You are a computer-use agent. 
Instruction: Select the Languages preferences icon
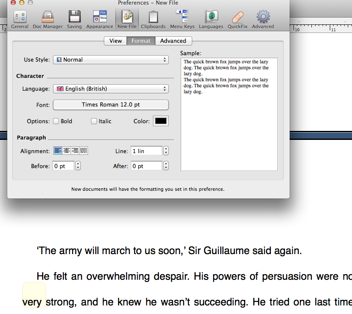(x=211, y=19)
